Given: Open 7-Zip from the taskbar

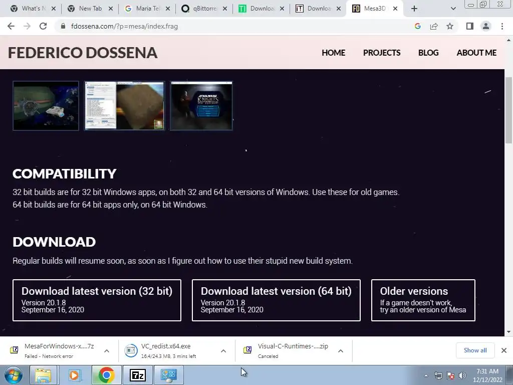Looking at the screenshot, I should 137,375.
